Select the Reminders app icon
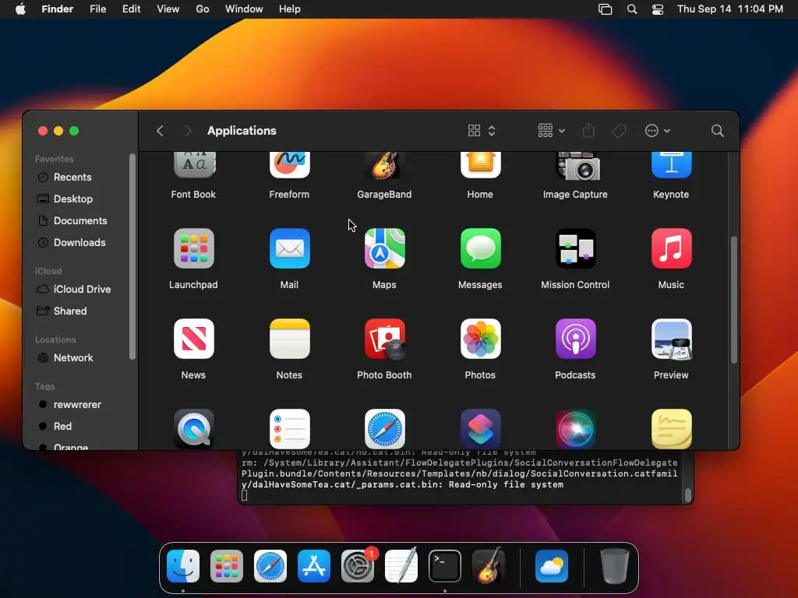Screen dimensions: 798x598 pyautogui.click(x=290, y=429)
